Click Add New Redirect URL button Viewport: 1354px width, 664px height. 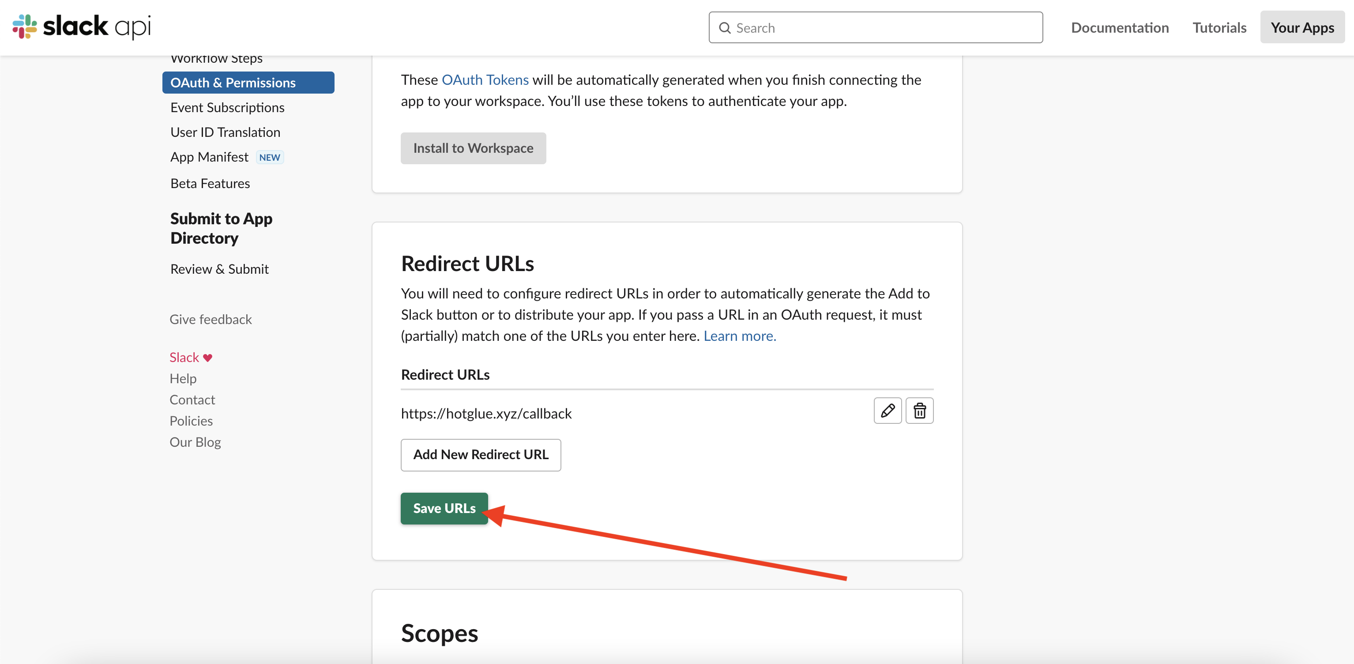tap(481, 455)
